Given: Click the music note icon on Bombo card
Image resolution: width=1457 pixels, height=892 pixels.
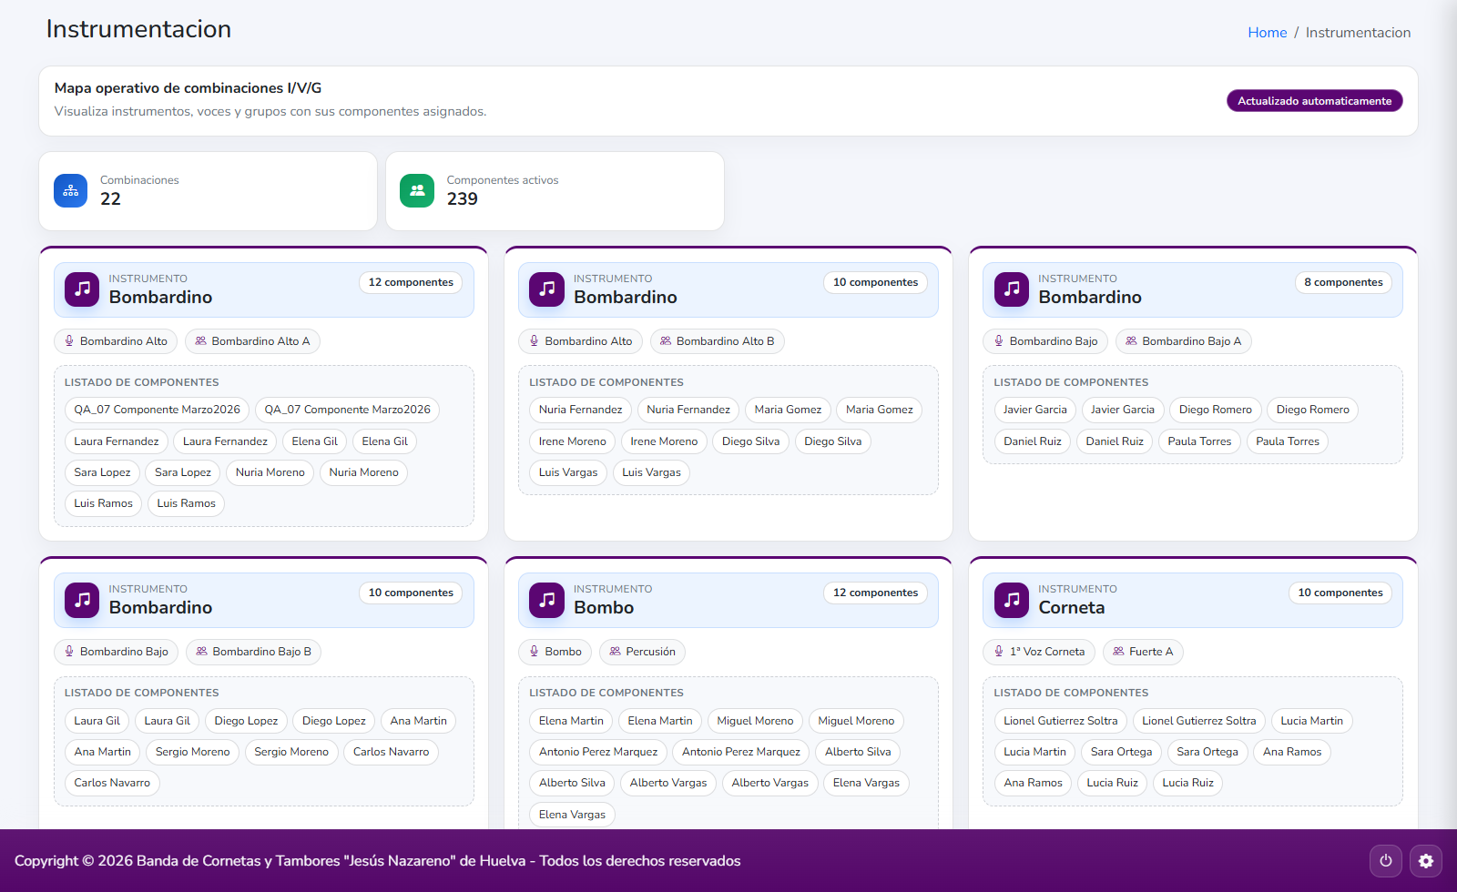Looking at the screenshot, I should (546, 600).
